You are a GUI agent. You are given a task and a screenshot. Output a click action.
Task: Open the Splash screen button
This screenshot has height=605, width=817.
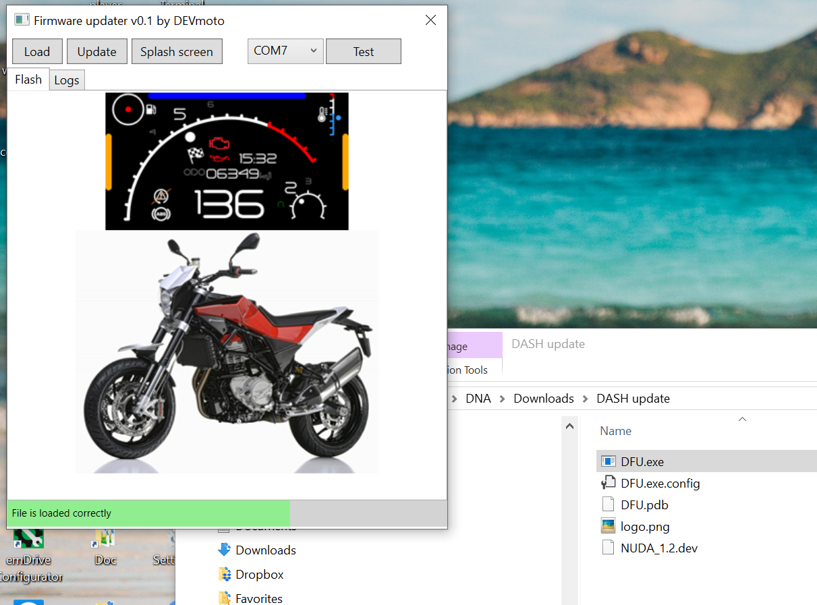tap(177, 52)
